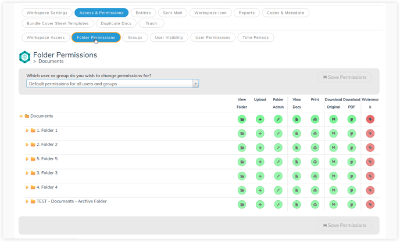
Task: Click Upload icon in 1. Folder 1 row
Action: (x=260, y=133)
